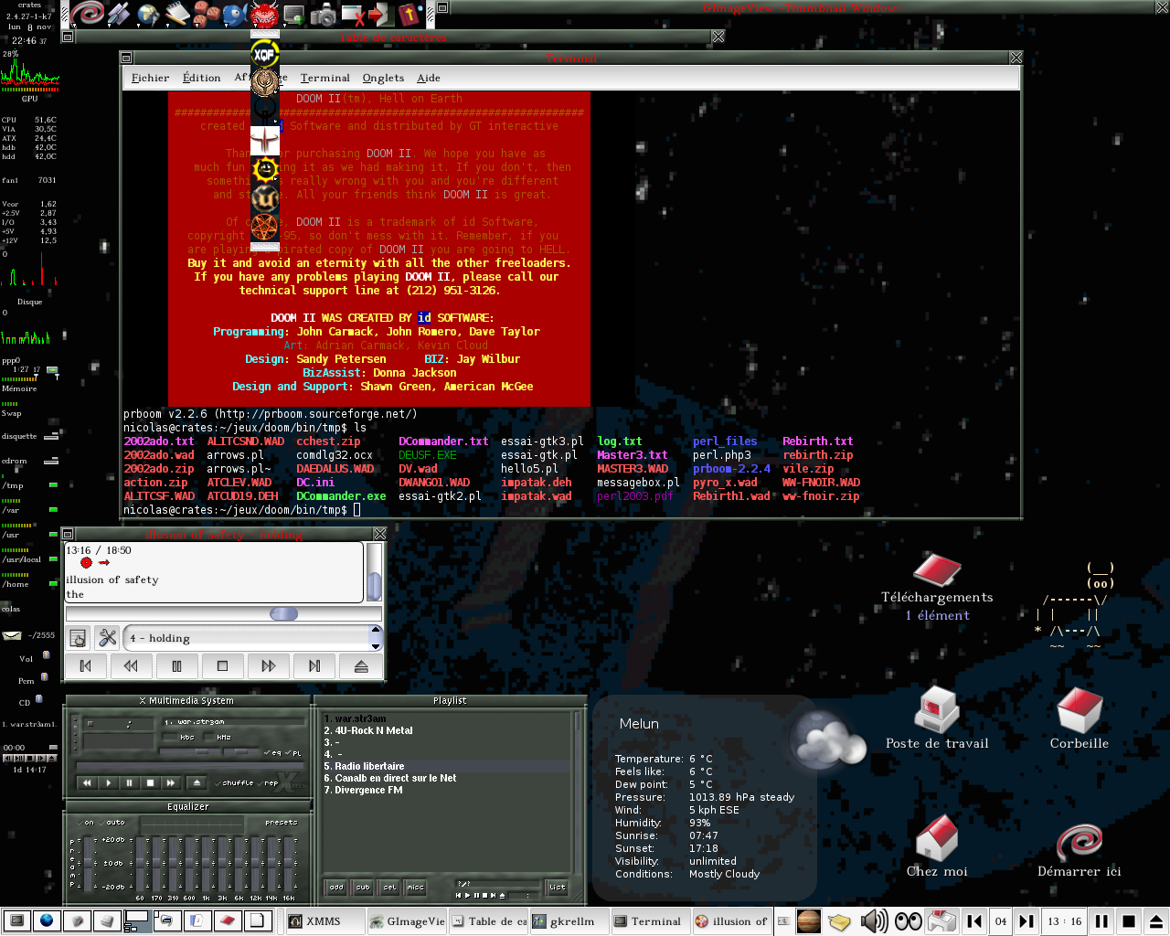Click the playlist 'add' button
1170x936 pixels.
(336, 887)
